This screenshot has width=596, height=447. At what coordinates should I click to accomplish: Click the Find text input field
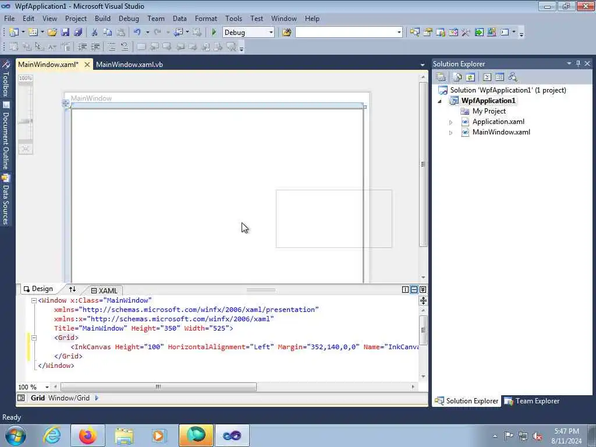346,33
